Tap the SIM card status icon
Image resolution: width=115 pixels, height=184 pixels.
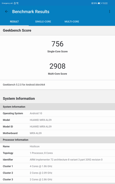pyautogui.click(x=15, y=3)
